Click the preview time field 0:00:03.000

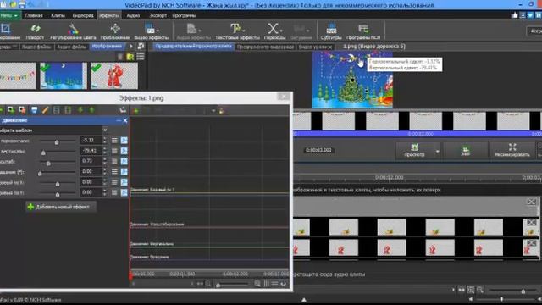(318, 150)
